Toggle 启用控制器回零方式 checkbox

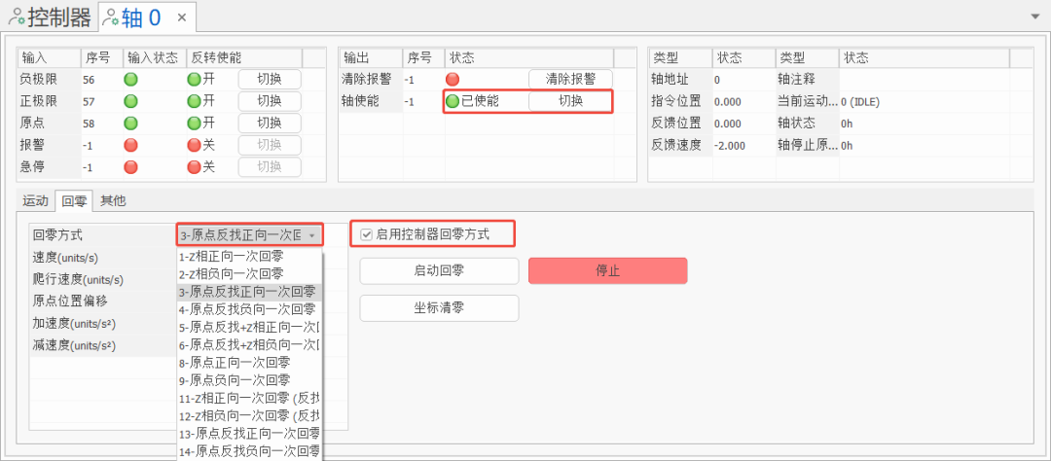tap(366, 234)
